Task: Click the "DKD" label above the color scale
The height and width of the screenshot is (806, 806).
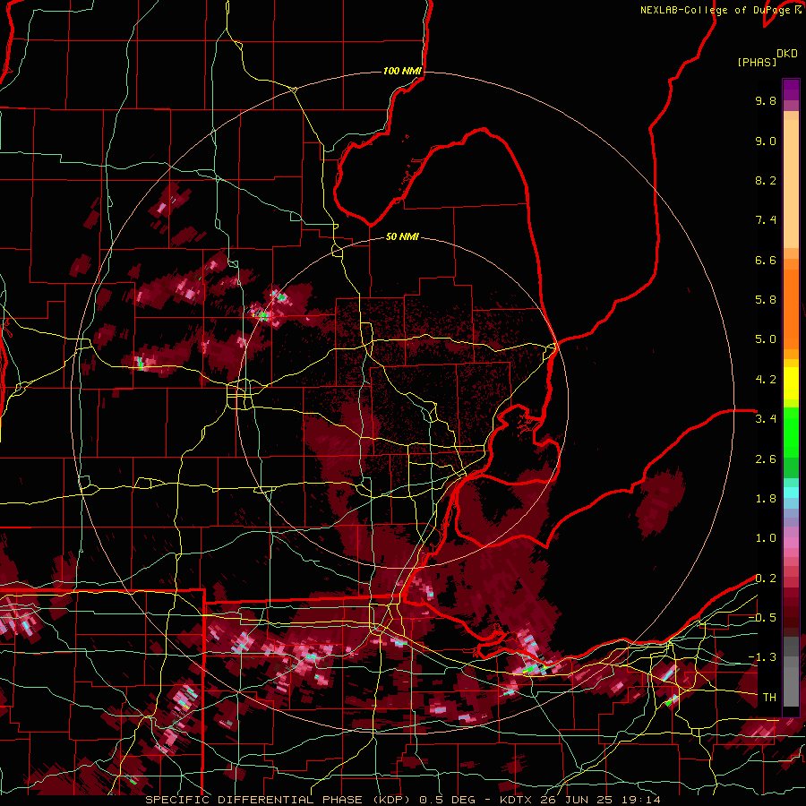Action: click(787, 54)
